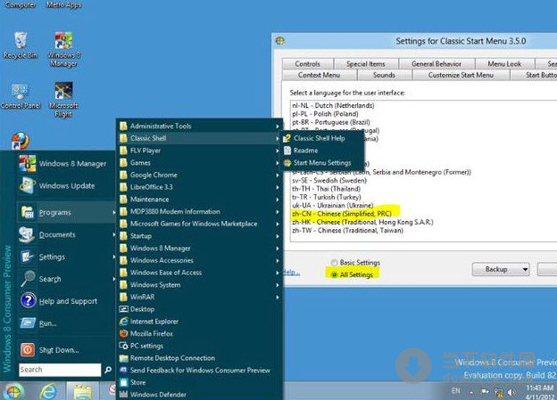
Task: Expand the Games folder
Action: [199, 162]
